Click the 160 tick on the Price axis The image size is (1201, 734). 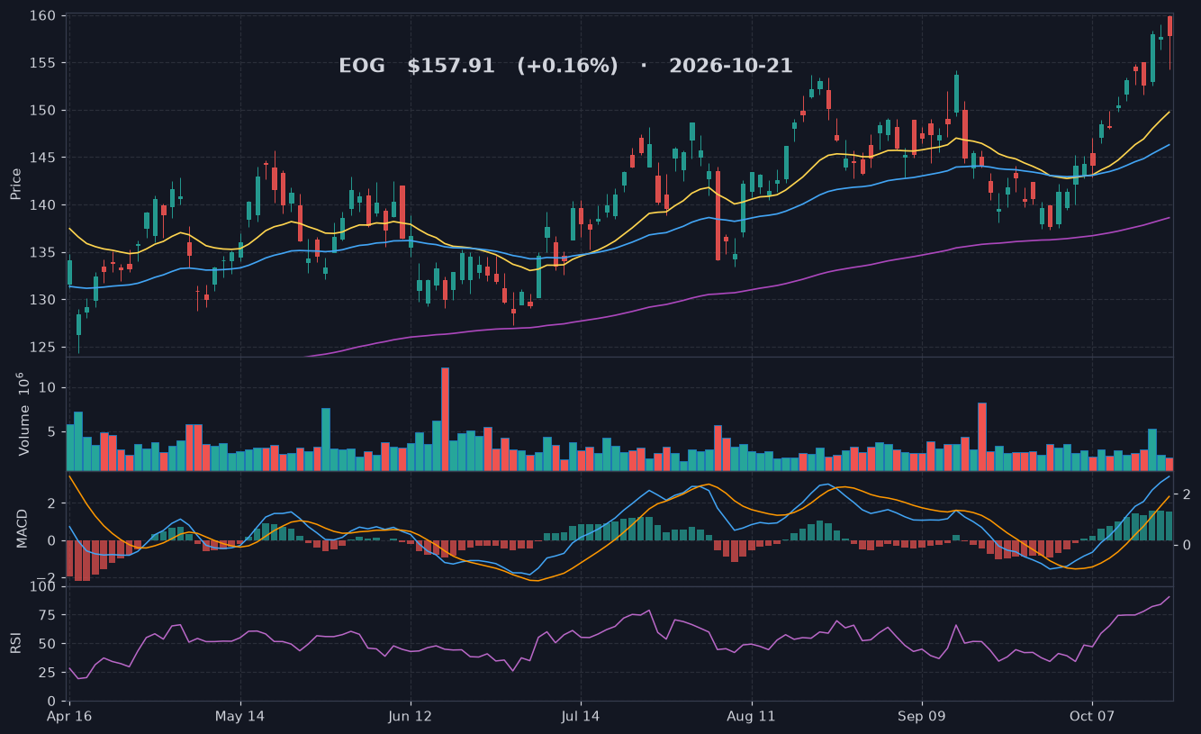click(43, 16)
